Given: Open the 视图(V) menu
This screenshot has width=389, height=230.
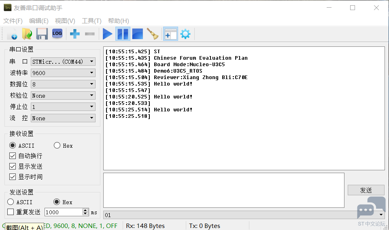Looking at the screenshot, I should click(65, 21).
